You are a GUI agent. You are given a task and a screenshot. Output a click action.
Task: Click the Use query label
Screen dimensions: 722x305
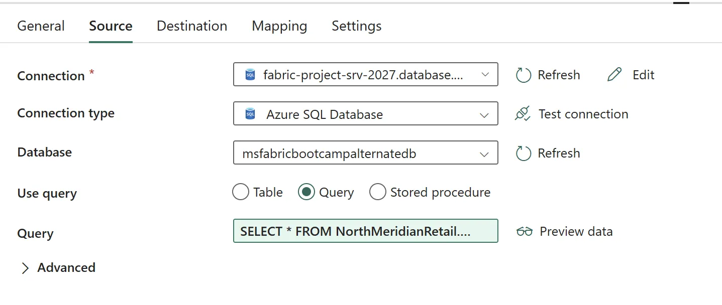click(x=47, y=194)
